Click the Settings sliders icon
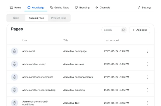161x106 pixels. pos(139,8)
